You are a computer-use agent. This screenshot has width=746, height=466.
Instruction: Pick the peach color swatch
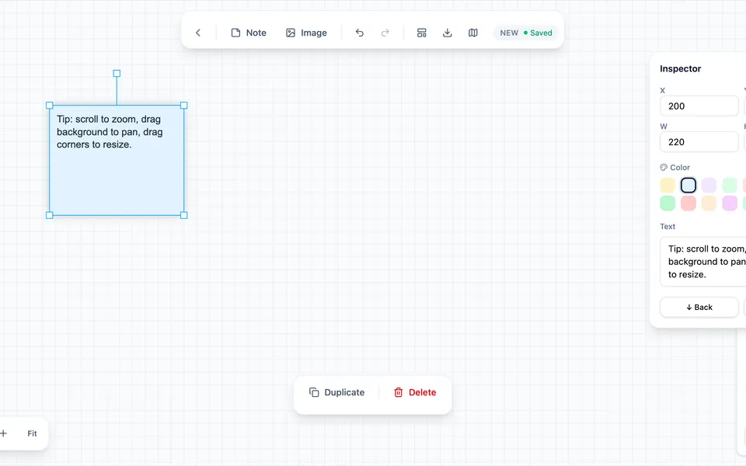709,203
